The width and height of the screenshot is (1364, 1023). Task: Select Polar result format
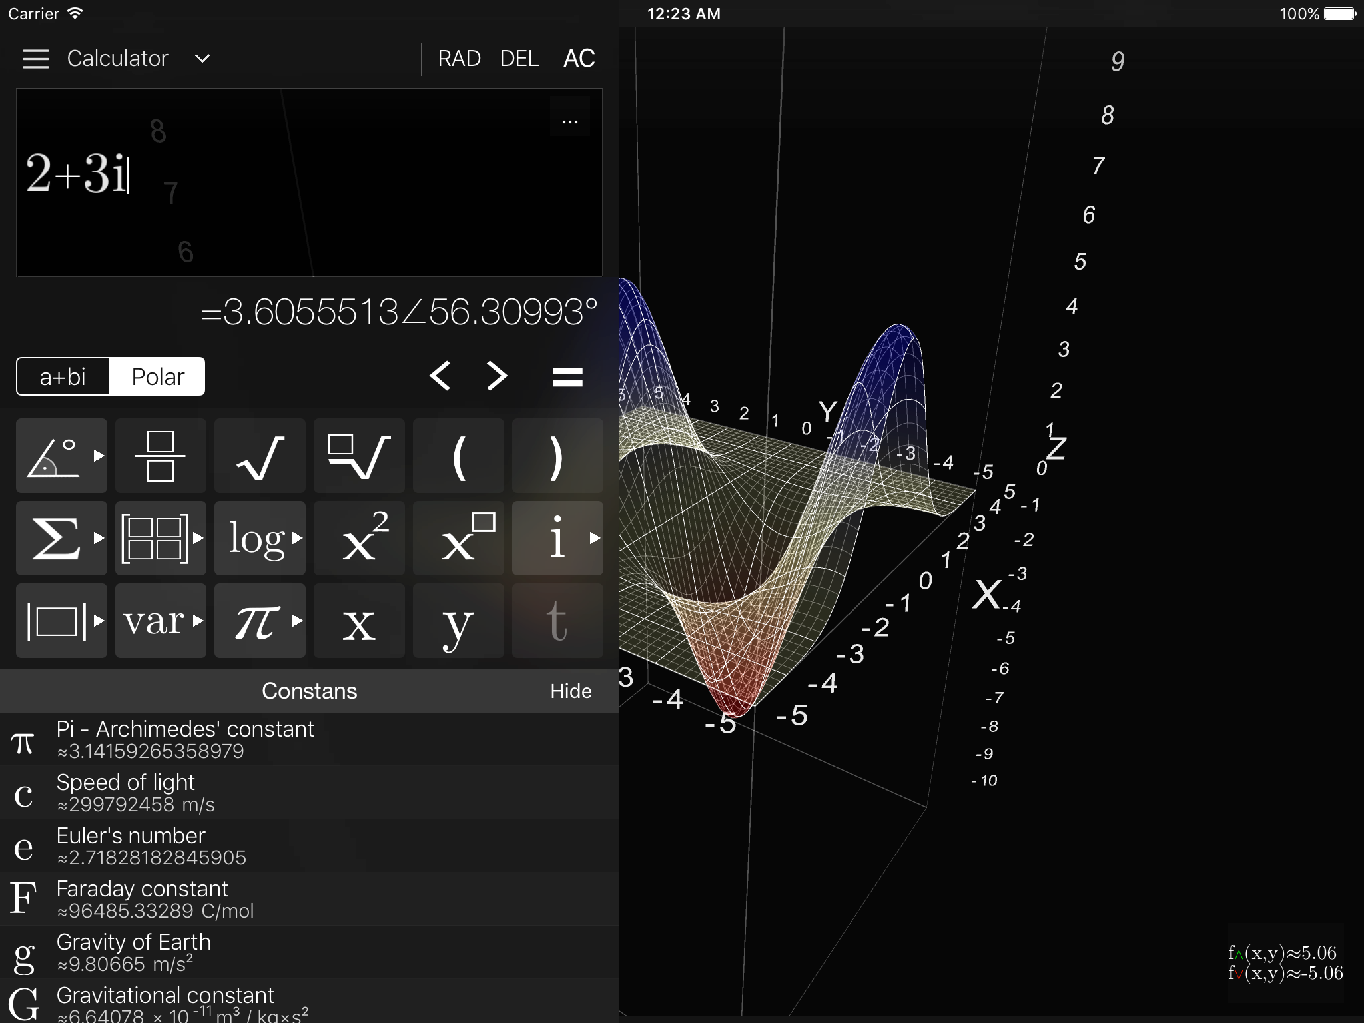(157, 377)
